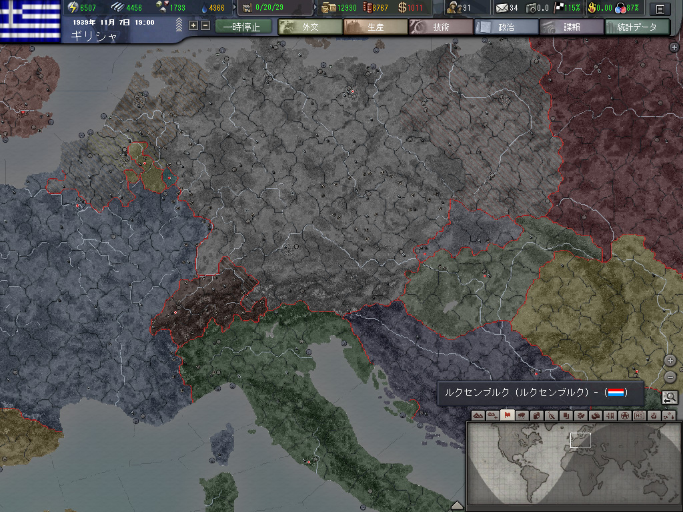This screenshot has height=512, width=683.
Task: Click the country name ギリシャ
Action: tap(94, 36)
